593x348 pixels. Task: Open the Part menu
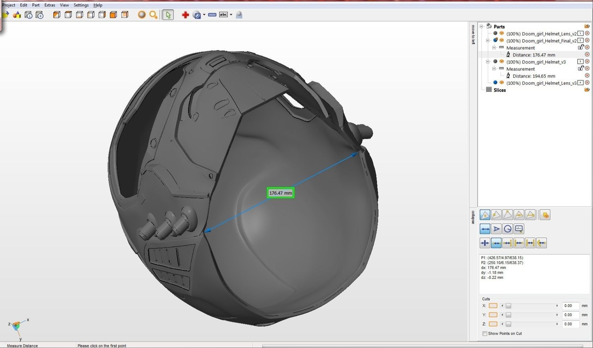(x=36, y=5)
